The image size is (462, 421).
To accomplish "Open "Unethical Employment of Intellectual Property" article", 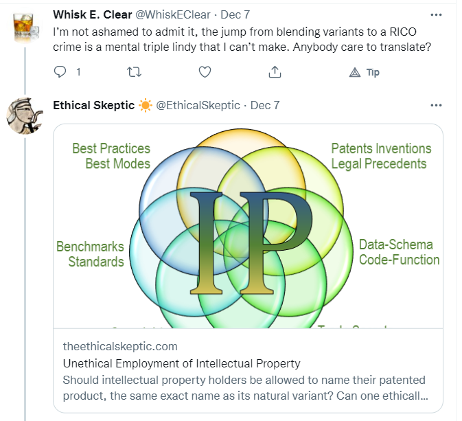I will click(181, 363).
